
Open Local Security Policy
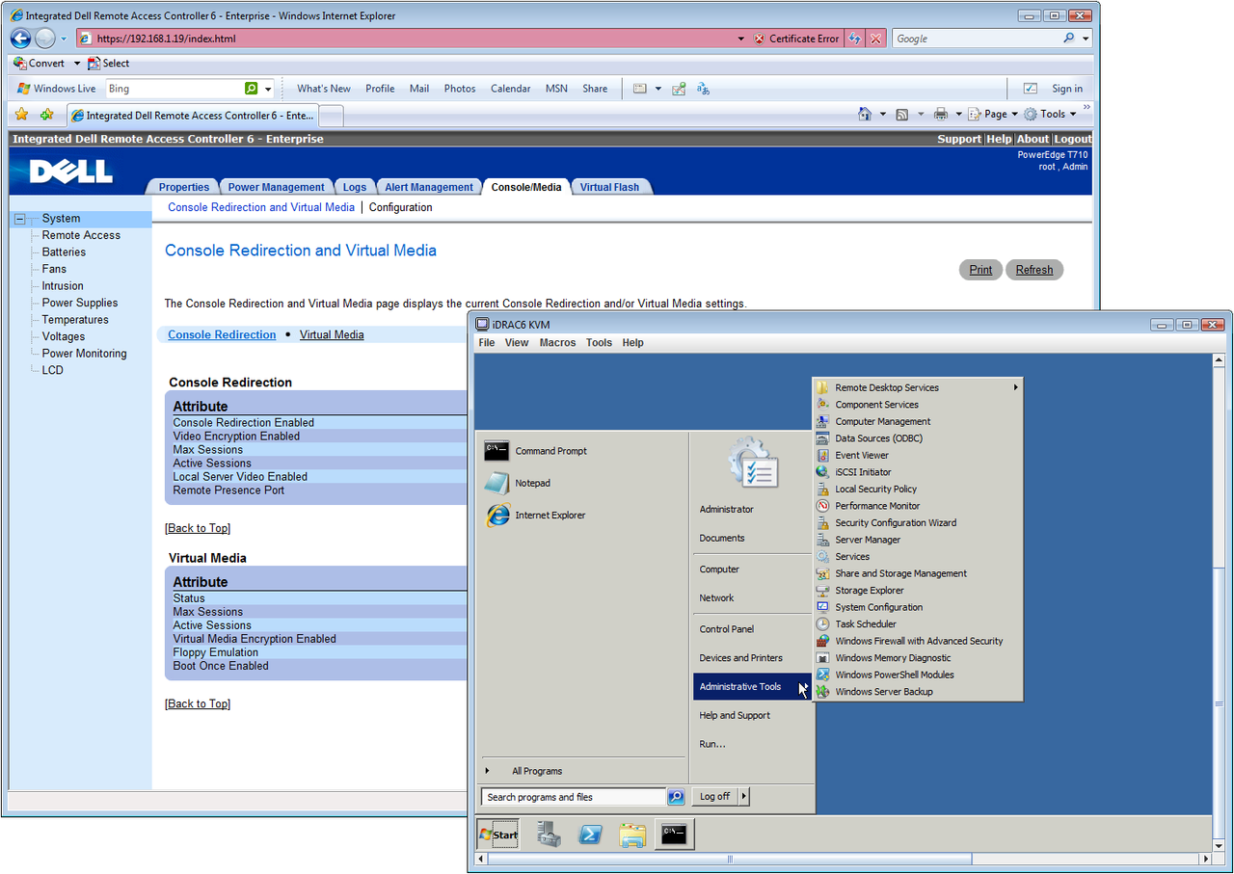point(875,489)
